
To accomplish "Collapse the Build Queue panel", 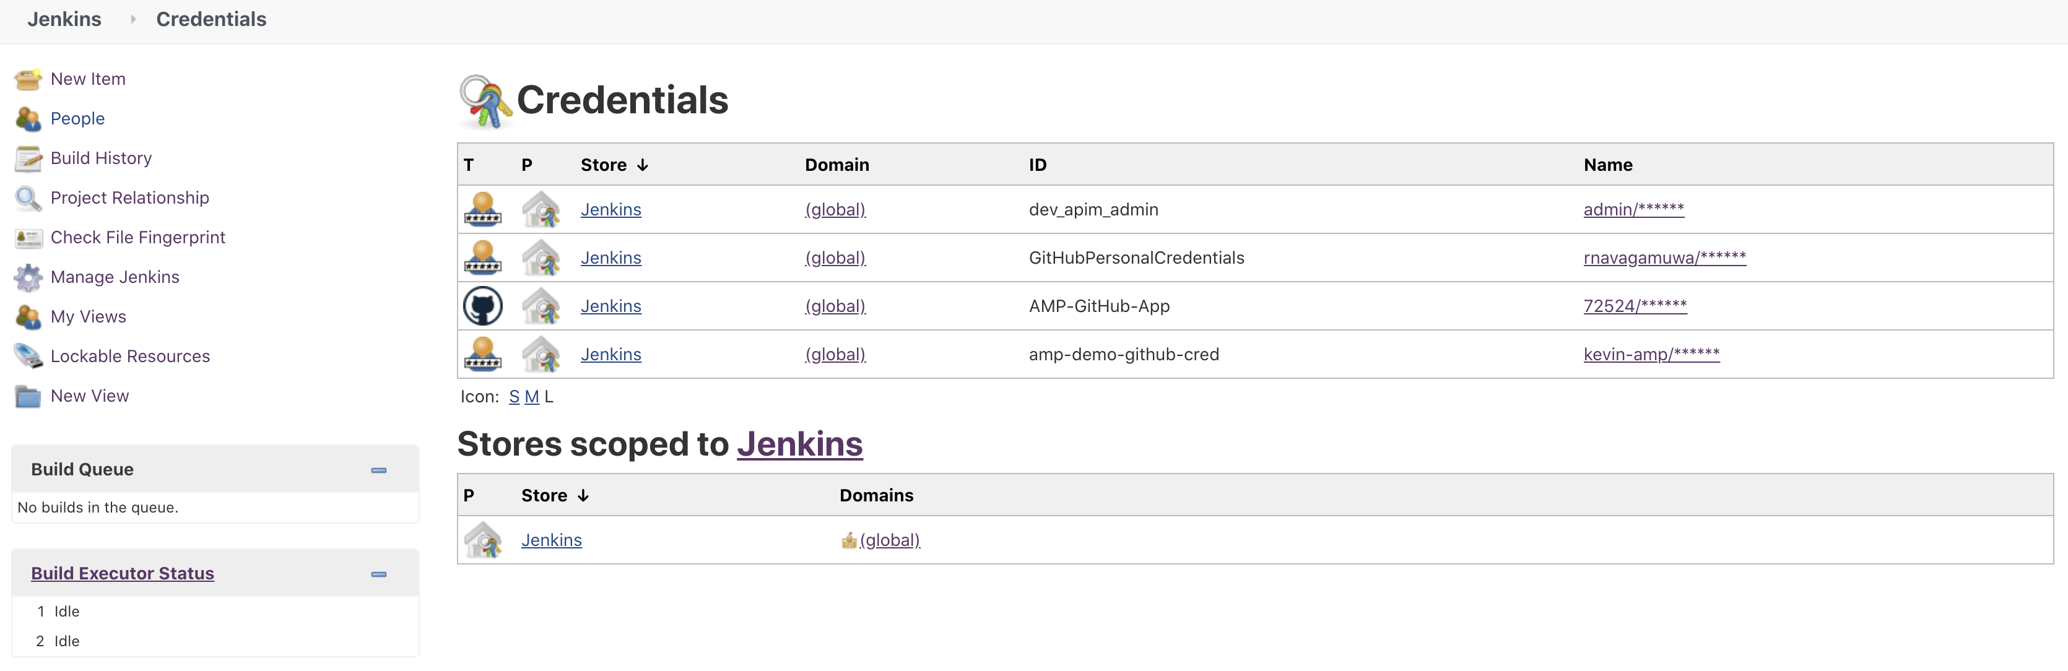I will point(379,470).
